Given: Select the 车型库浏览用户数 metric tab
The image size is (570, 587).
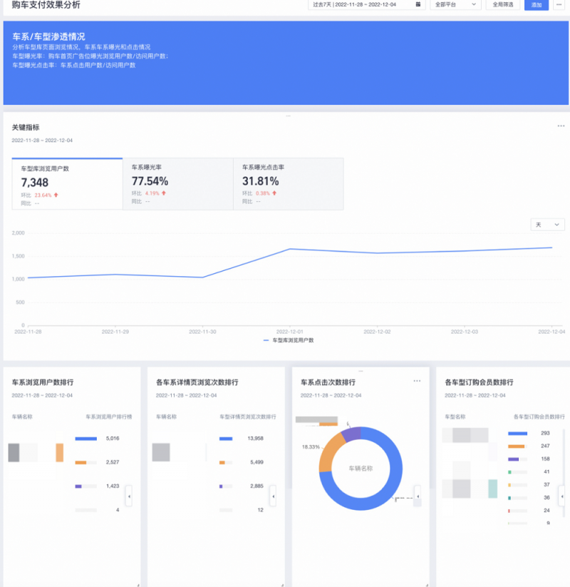Looking at the screenshot, I should (67, 184).
